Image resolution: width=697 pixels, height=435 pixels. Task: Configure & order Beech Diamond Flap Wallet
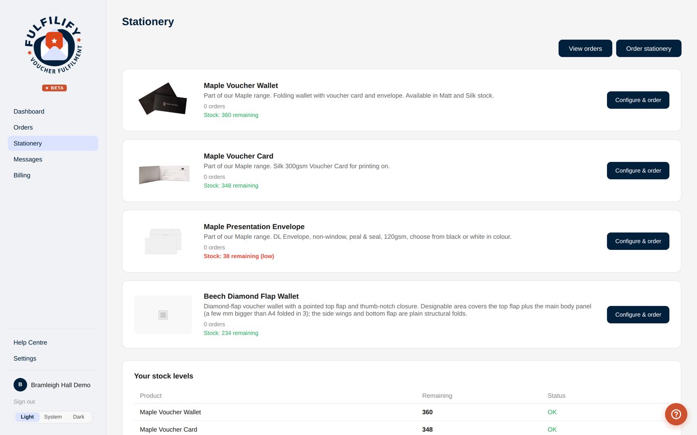pos(638,315)
